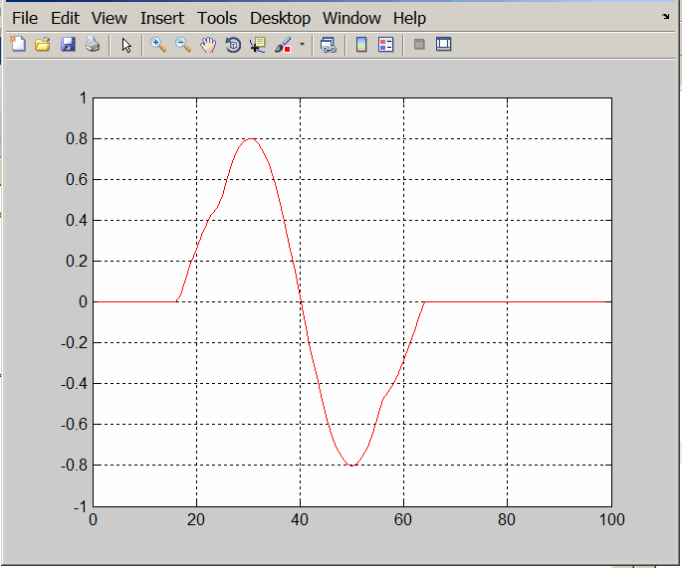This screenshot has height=568, width=682.
Task: Print the figure using the printer icon
Action: [x=93, y=45]
